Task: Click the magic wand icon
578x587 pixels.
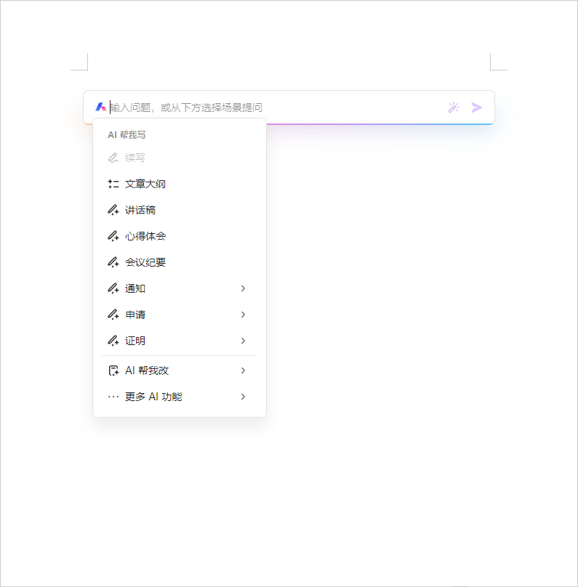Action: click(x=454, y=107)
